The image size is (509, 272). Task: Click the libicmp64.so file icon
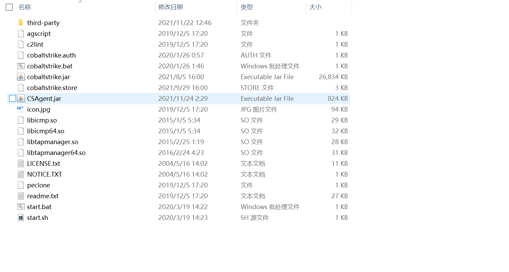pos(21,131)
